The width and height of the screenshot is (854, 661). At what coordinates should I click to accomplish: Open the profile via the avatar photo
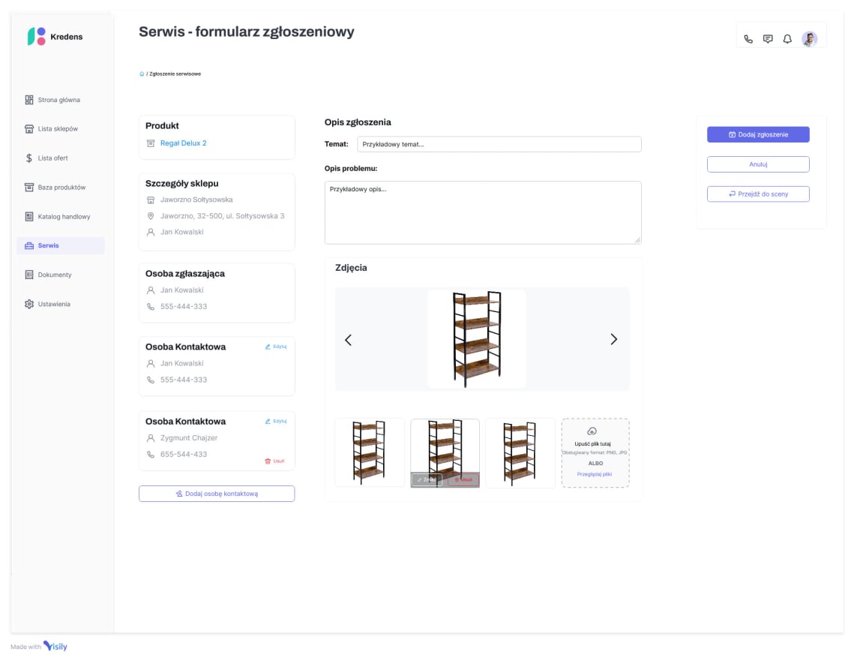809,38
